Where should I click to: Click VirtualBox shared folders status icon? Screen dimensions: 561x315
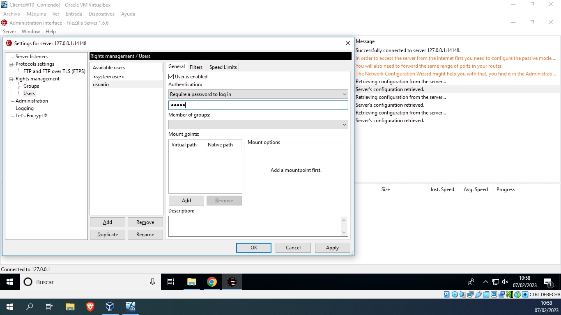486,294
